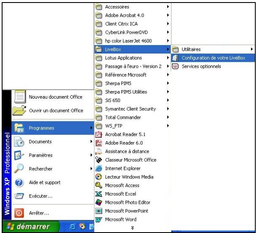Click Arrêter to shut down
257x233 pixels.
pyautogui.click(x=39, y=213)
